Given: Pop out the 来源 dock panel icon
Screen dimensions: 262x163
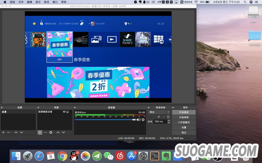Looking at the screenshot, I should click(x=38, y=108).
